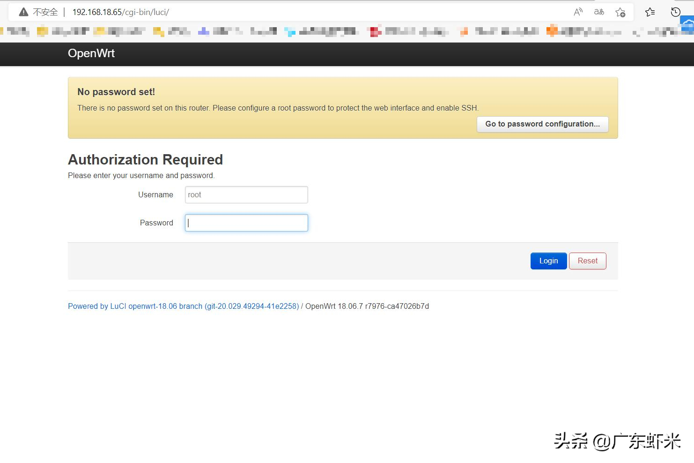This screenshot has width=694, height=463.
Task: Go to password configuration button
Action: click(x=542, y=124)
